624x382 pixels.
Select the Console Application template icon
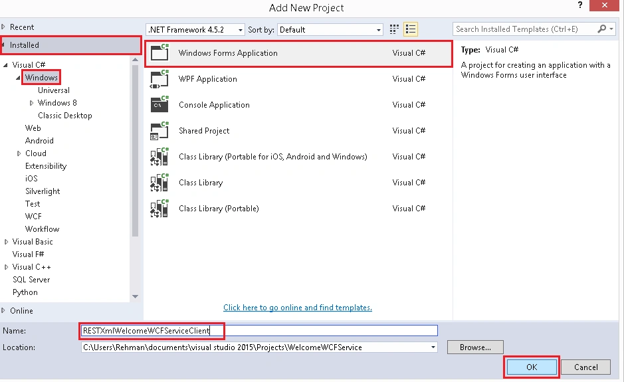tap(159, 105)
